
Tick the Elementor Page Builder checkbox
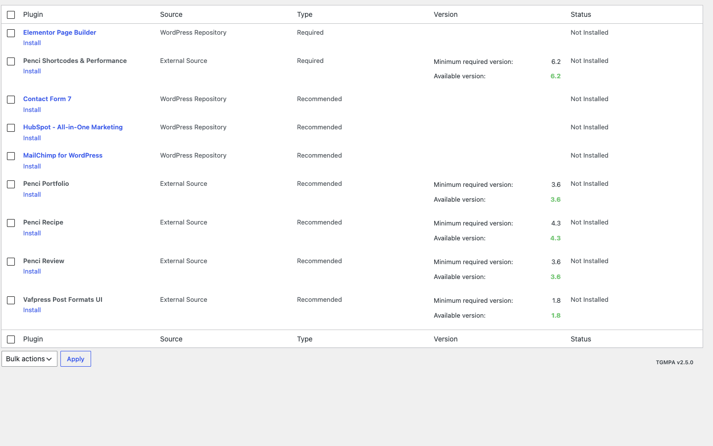11,33
